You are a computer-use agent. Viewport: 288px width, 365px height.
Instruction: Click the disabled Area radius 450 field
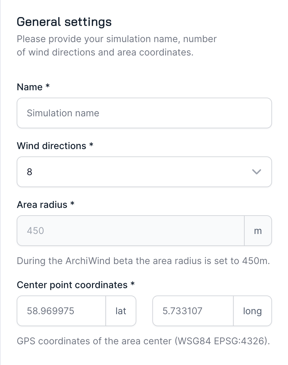click(130, 231)
